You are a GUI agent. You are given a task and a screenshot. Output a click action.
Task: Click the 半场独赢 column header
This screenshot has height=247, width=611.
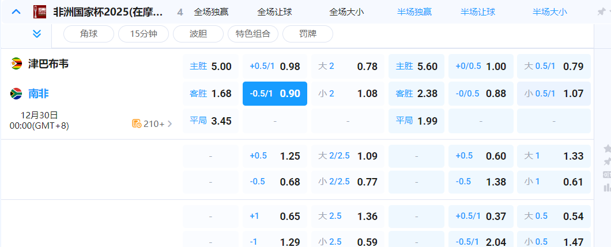[x=414, y=12]
